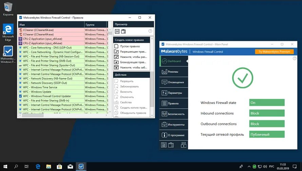The image size is (302, 171).
Task: Open volume speaker icon in tray
Action: tap(265, 167)
